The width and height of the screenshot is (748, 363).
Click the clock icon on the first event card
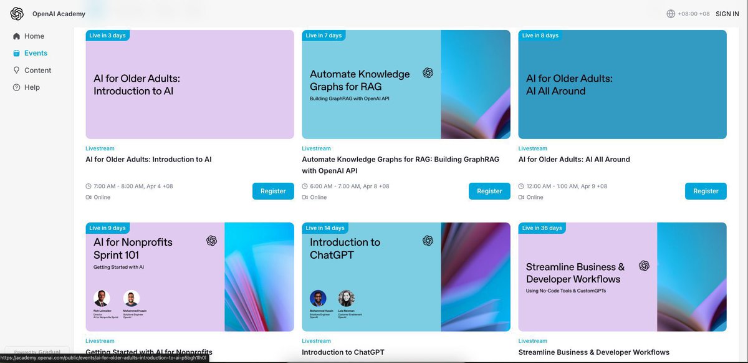click(89, 186)
